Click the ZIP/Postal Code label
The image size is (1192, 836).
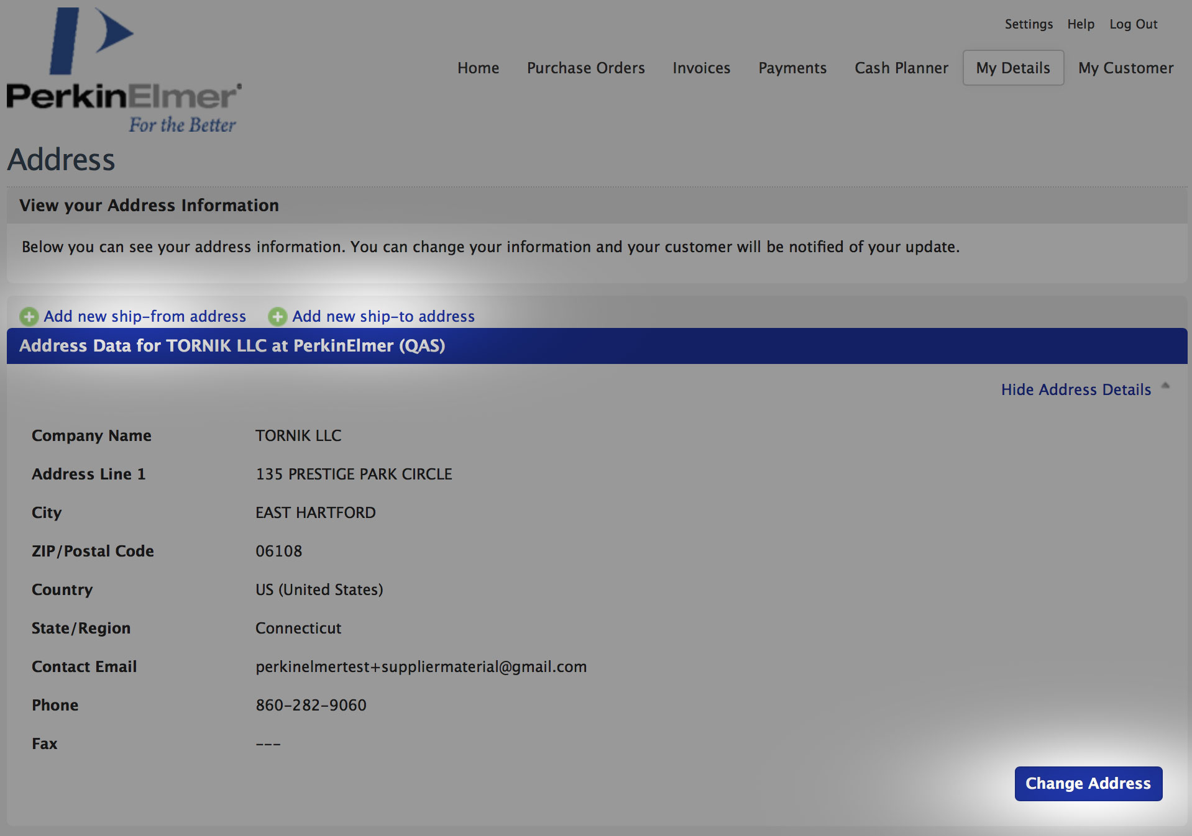tap(93, 551)
